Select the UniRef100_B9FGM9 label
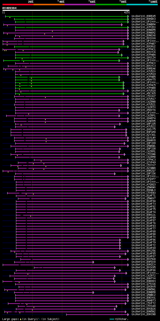The width and height of the screenshot is (160, 321). (x=143, y=132)
